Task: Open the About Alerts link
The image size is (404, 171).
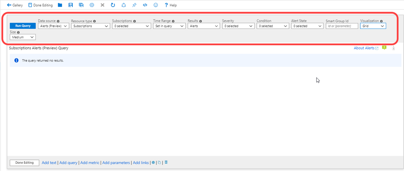Action: coord(366,48)
